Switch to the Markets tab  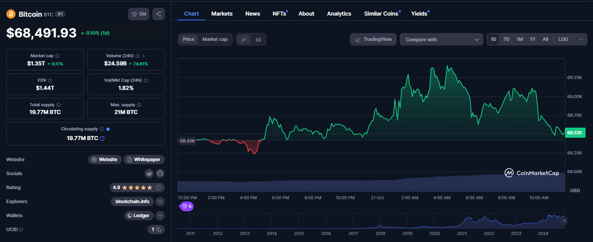[x=222, y=14]
